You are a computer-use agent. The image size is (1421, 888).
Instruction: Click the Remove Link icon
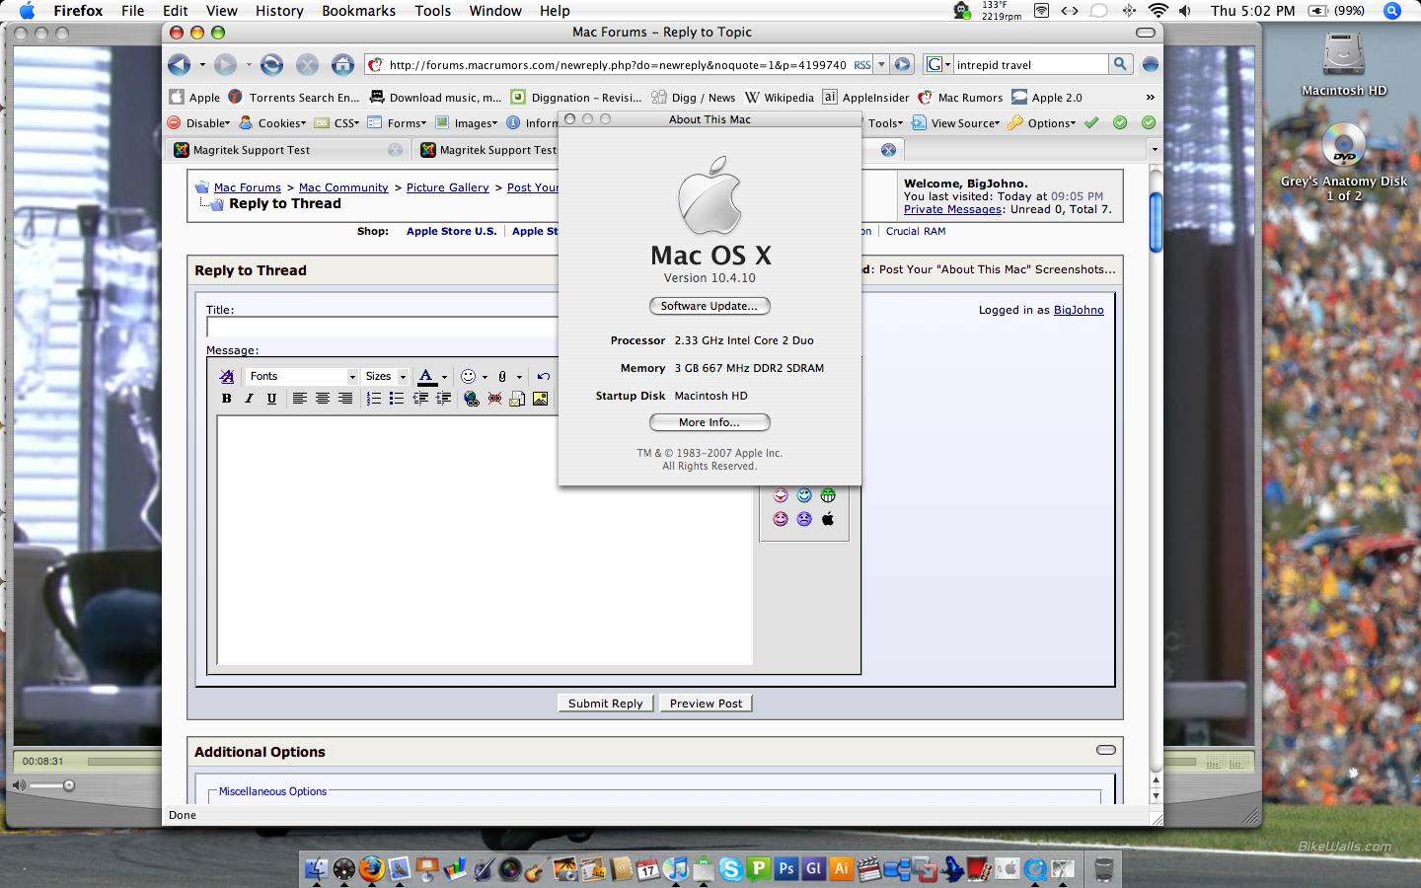494,399
